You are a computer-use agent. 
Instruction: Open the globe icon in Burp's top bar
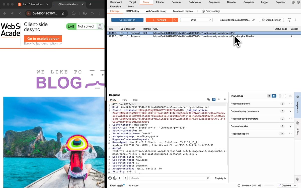point(293,2)
